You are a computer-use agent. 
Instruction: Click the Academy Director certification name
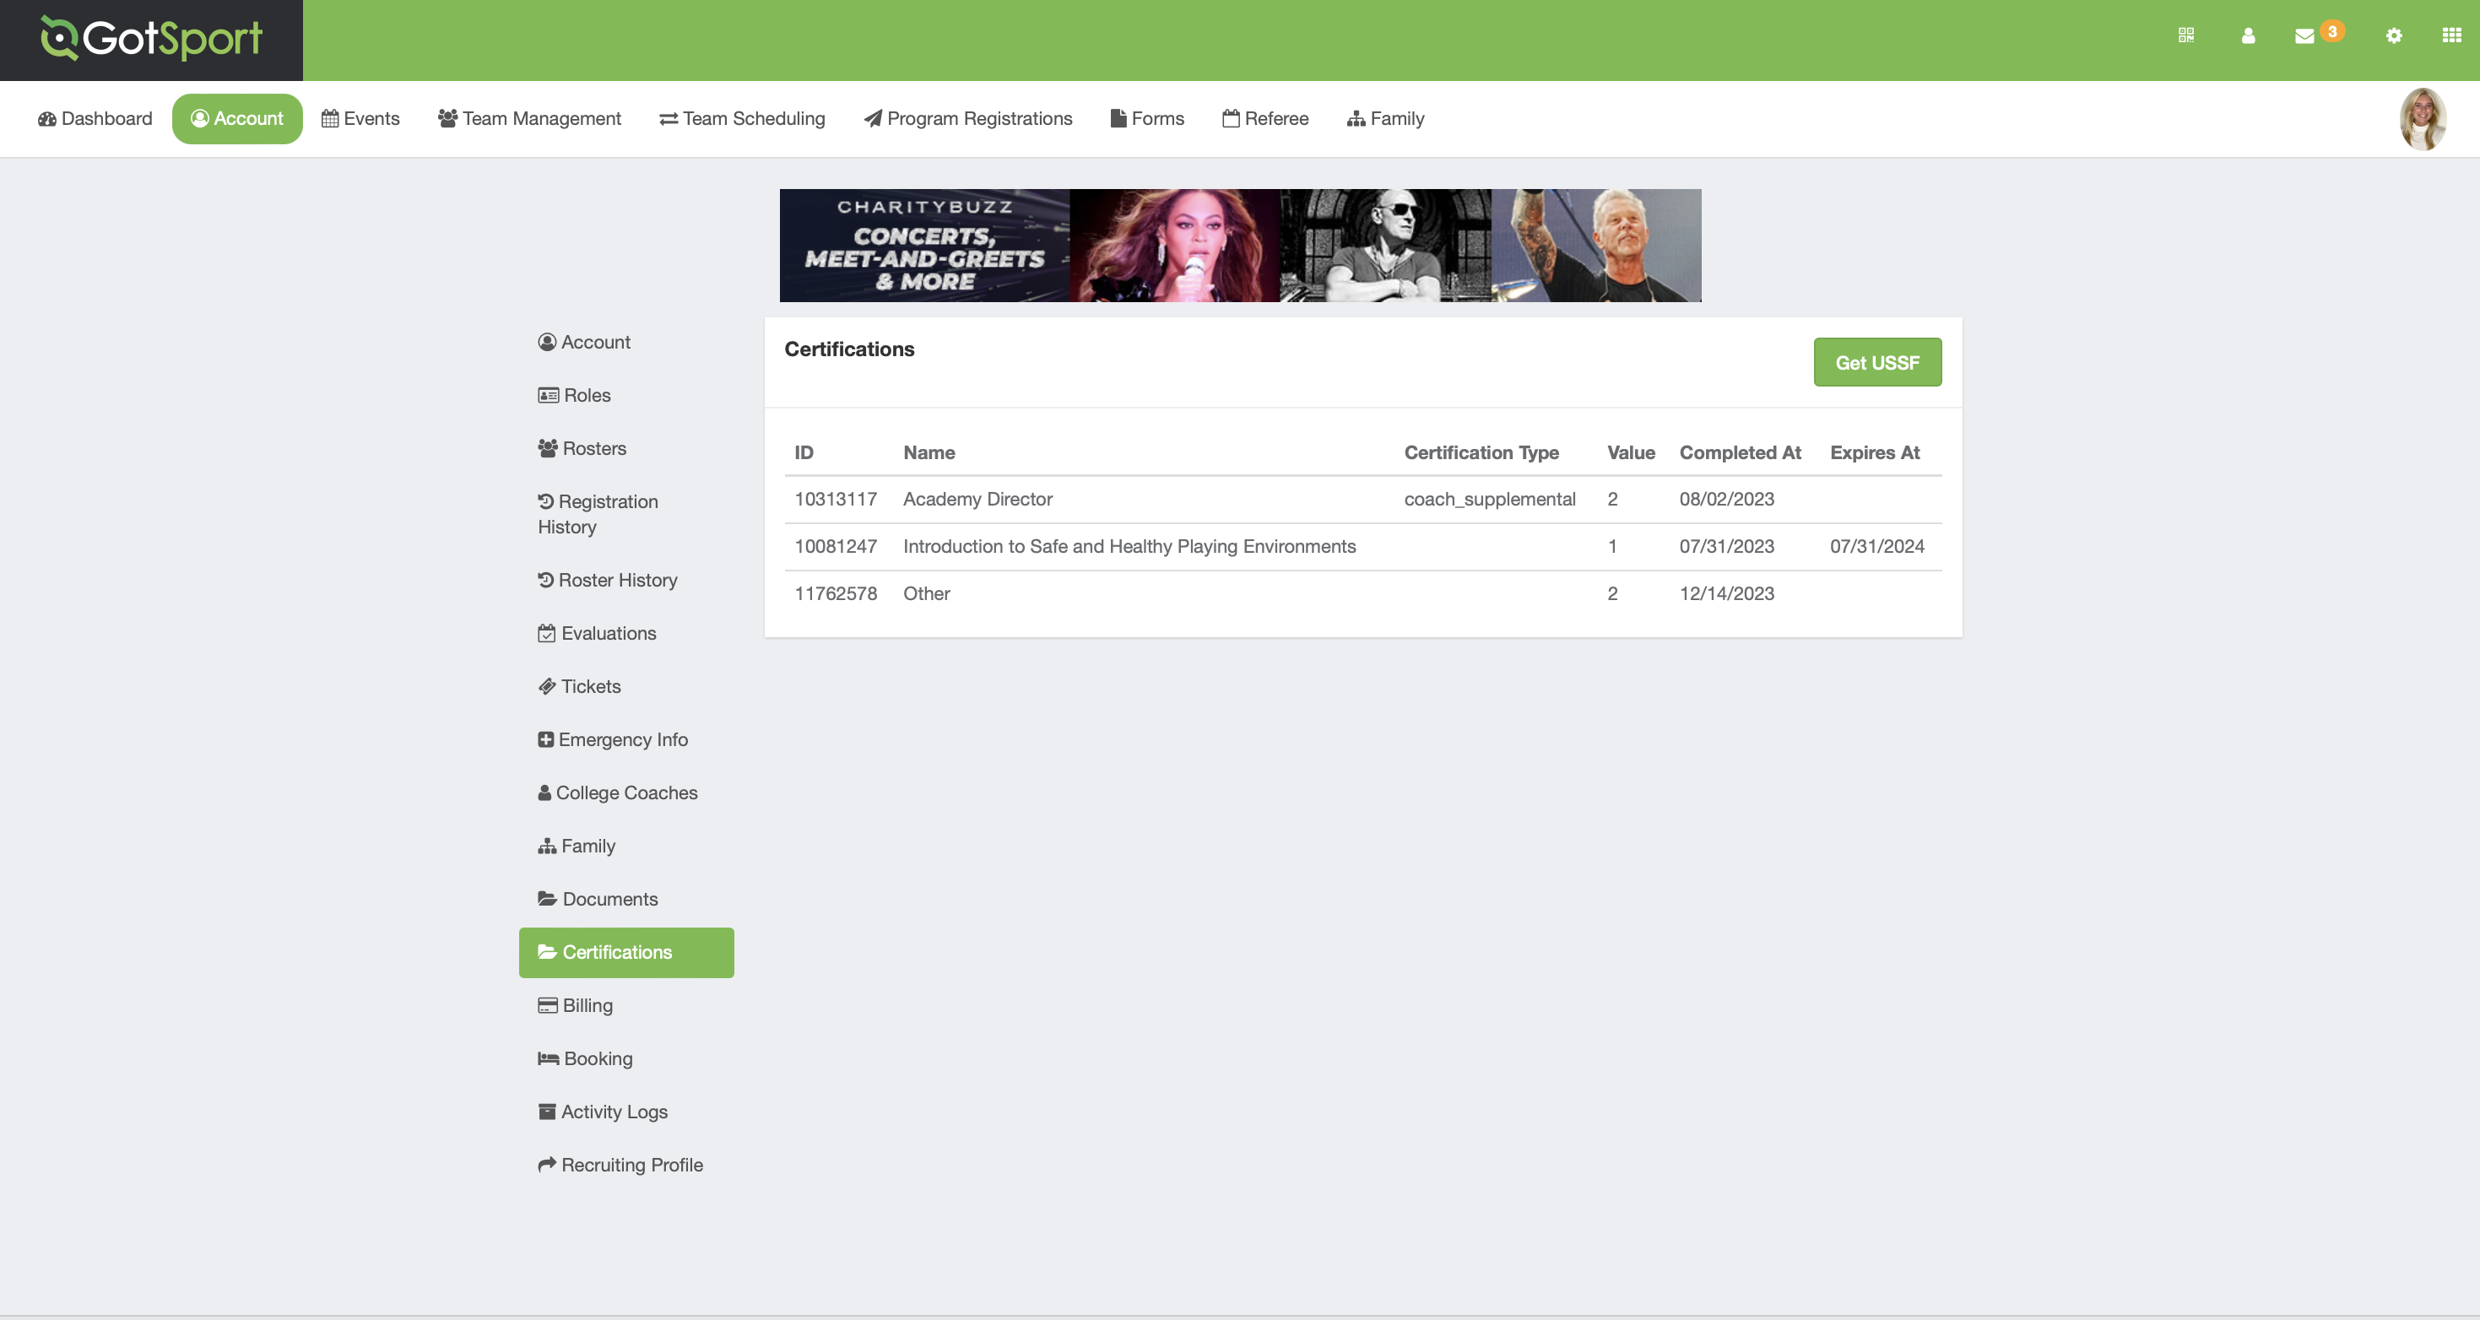977,500
